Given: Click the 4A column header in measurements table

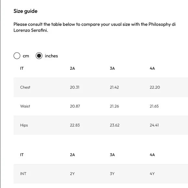Looking at the screenshot, I should coord(152,68).
